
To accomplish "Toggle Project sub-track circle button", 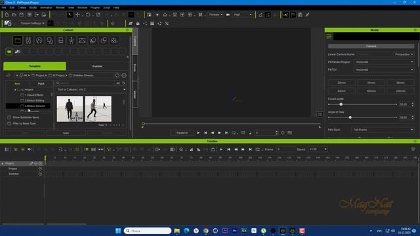I will tap(40, 169).
